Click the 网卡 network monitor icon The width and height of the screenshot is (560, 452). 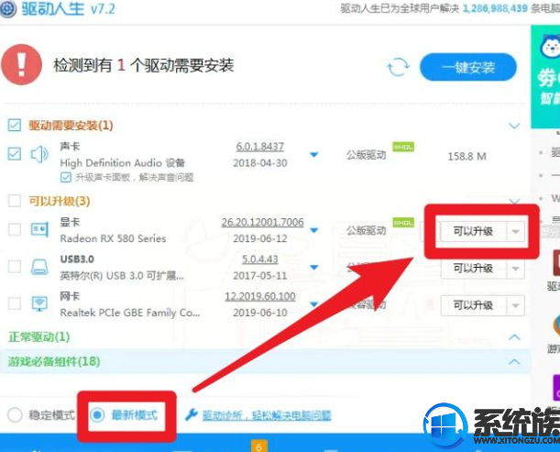pyautogui.click(x=39, y=303)
